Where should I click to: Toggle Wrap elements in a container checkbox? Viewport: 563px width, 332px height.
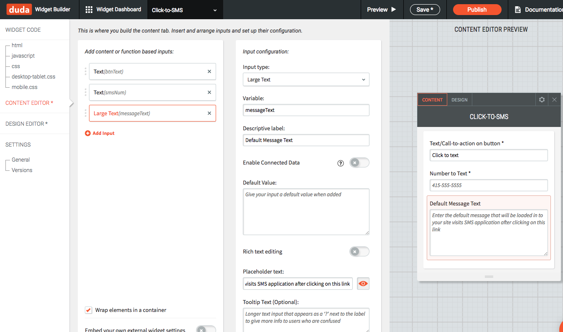pos(88,310)
